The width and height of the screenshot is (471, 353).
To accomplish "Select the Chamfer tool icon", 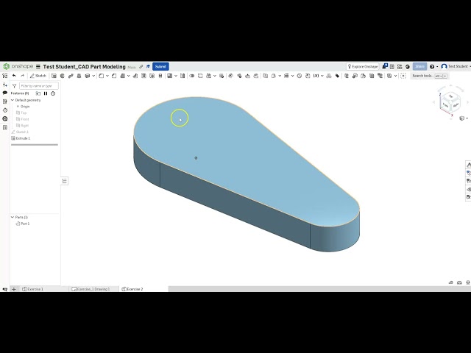I will (x=114, y=76).
